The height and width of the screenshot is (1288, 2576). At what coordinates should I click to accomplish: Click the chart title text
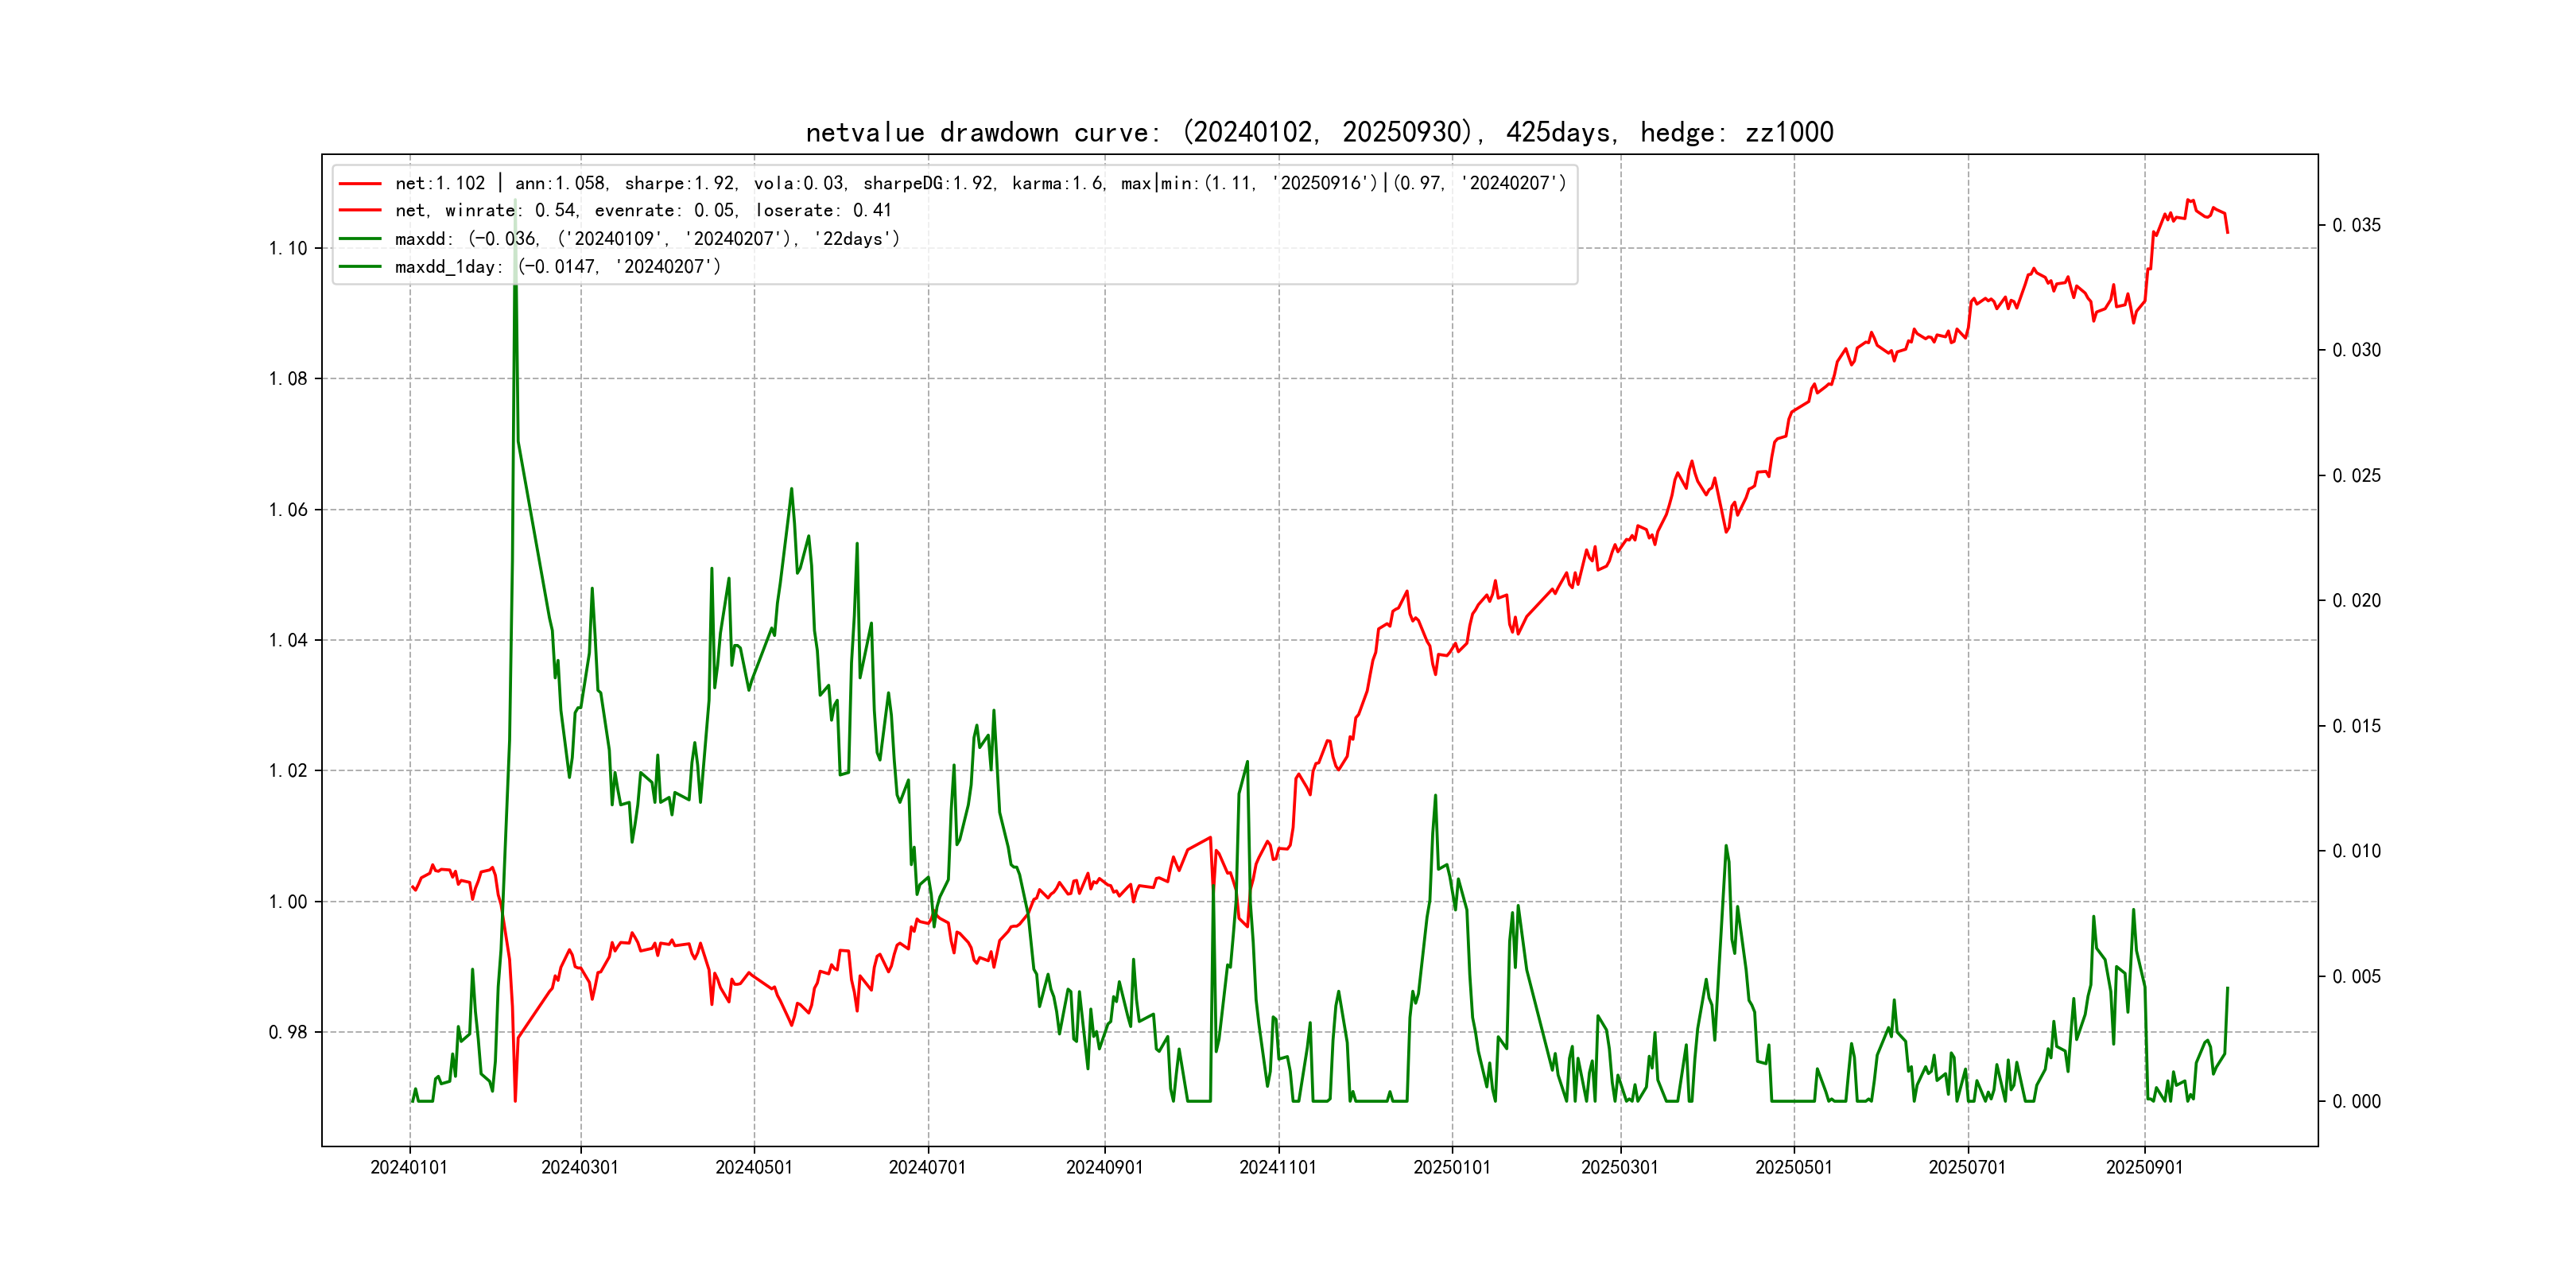point(1319,132)
